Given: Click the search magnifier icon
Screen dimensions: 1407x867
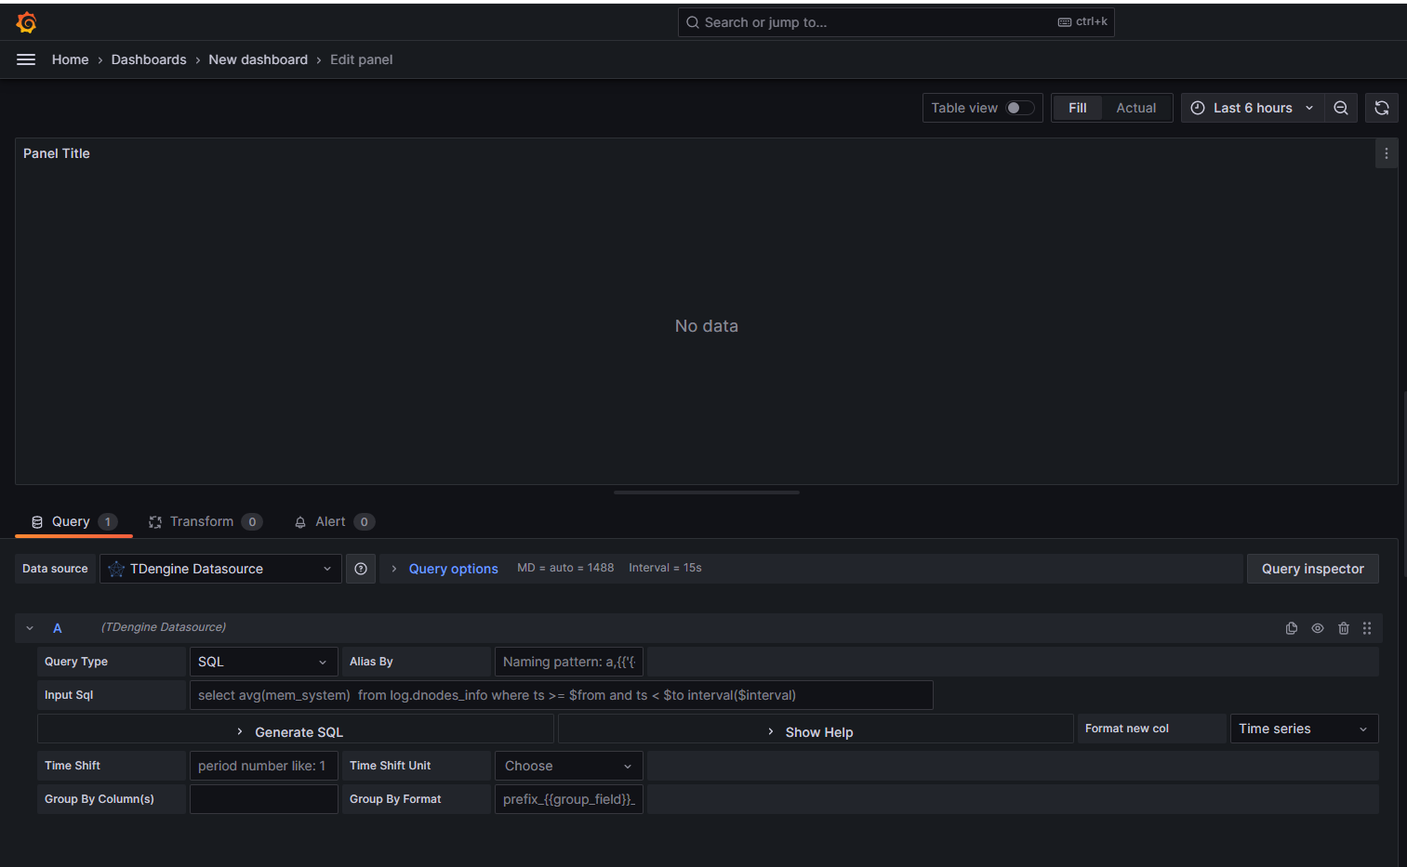Looking at the screenshot, I should pos(693,22).
